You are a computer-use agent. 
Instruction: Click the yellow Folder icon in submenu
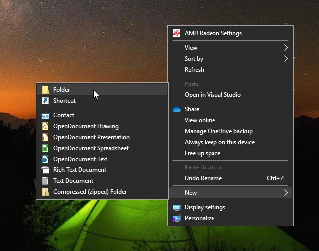pyautogui.click(x=45, y=90)
